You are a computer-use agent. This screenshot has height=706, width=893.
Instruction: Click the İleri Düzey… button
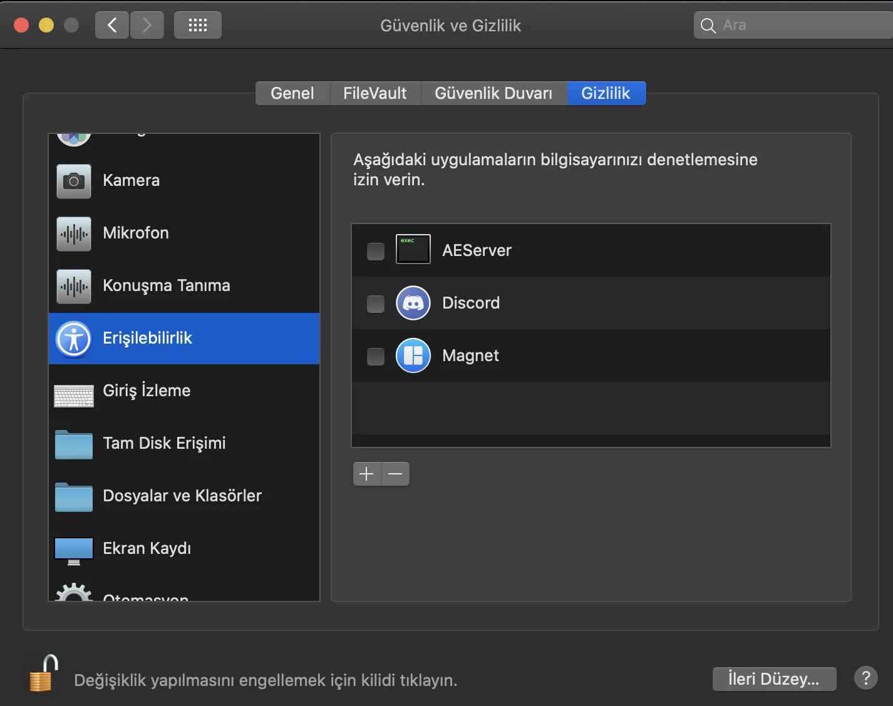pos(774,679)
